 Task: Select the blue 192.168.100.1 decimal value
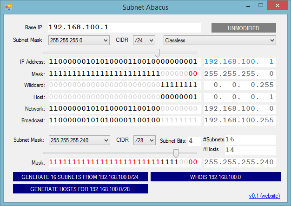click(x=240, y=62)
